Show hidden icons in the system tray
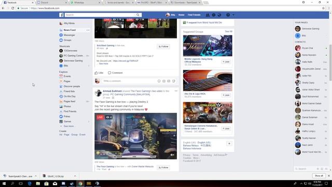Screen dimensions: 332x187 pos(301,183)
